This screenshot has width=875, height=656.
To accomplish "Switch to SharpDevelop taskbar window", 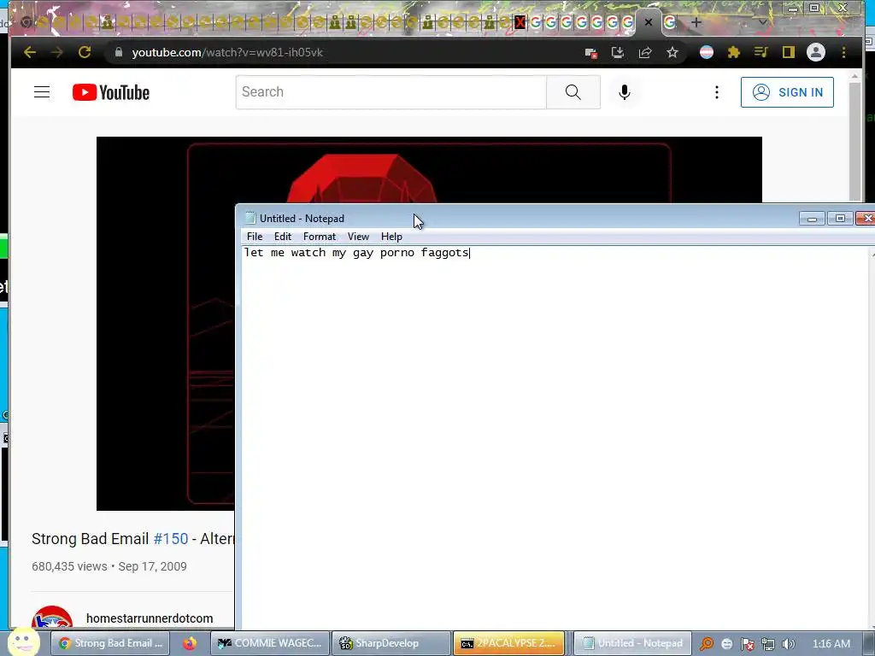I will (391, 643).
